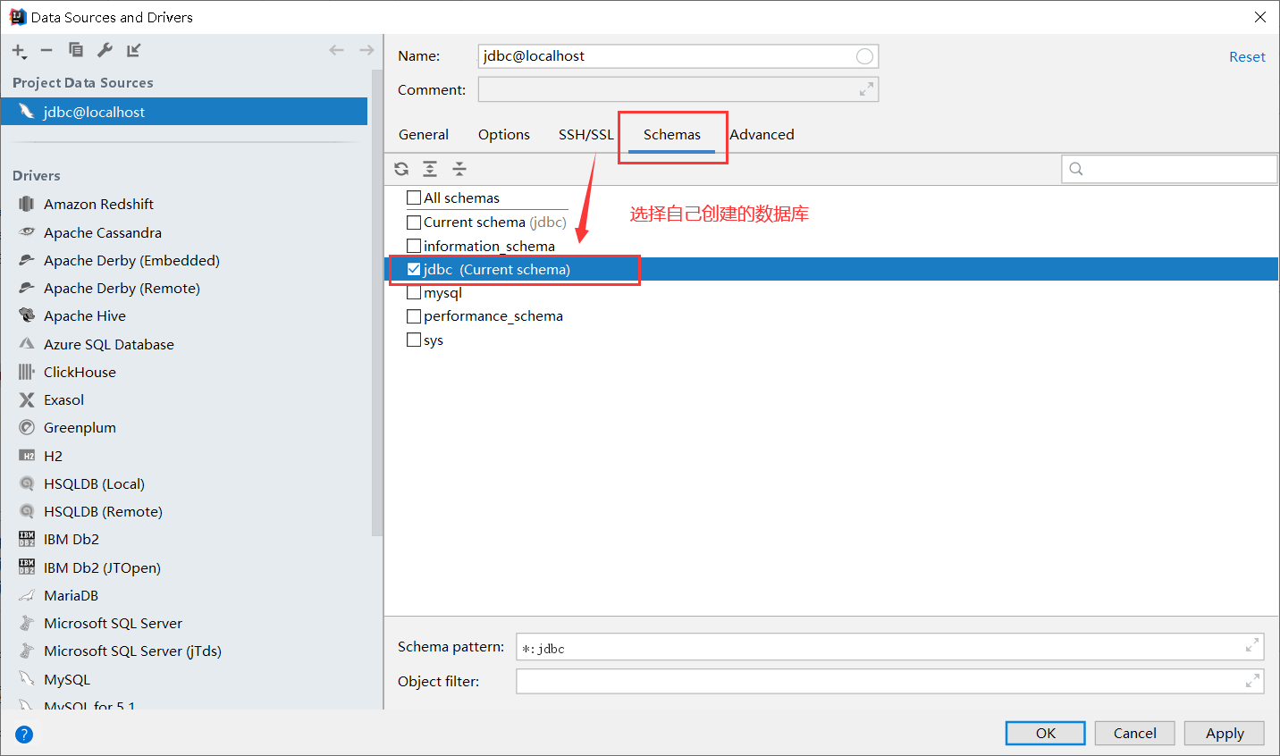Screen dimensions: 1280x756
Task: Check the performance_schema checkbox
Action: pos(414,315)
